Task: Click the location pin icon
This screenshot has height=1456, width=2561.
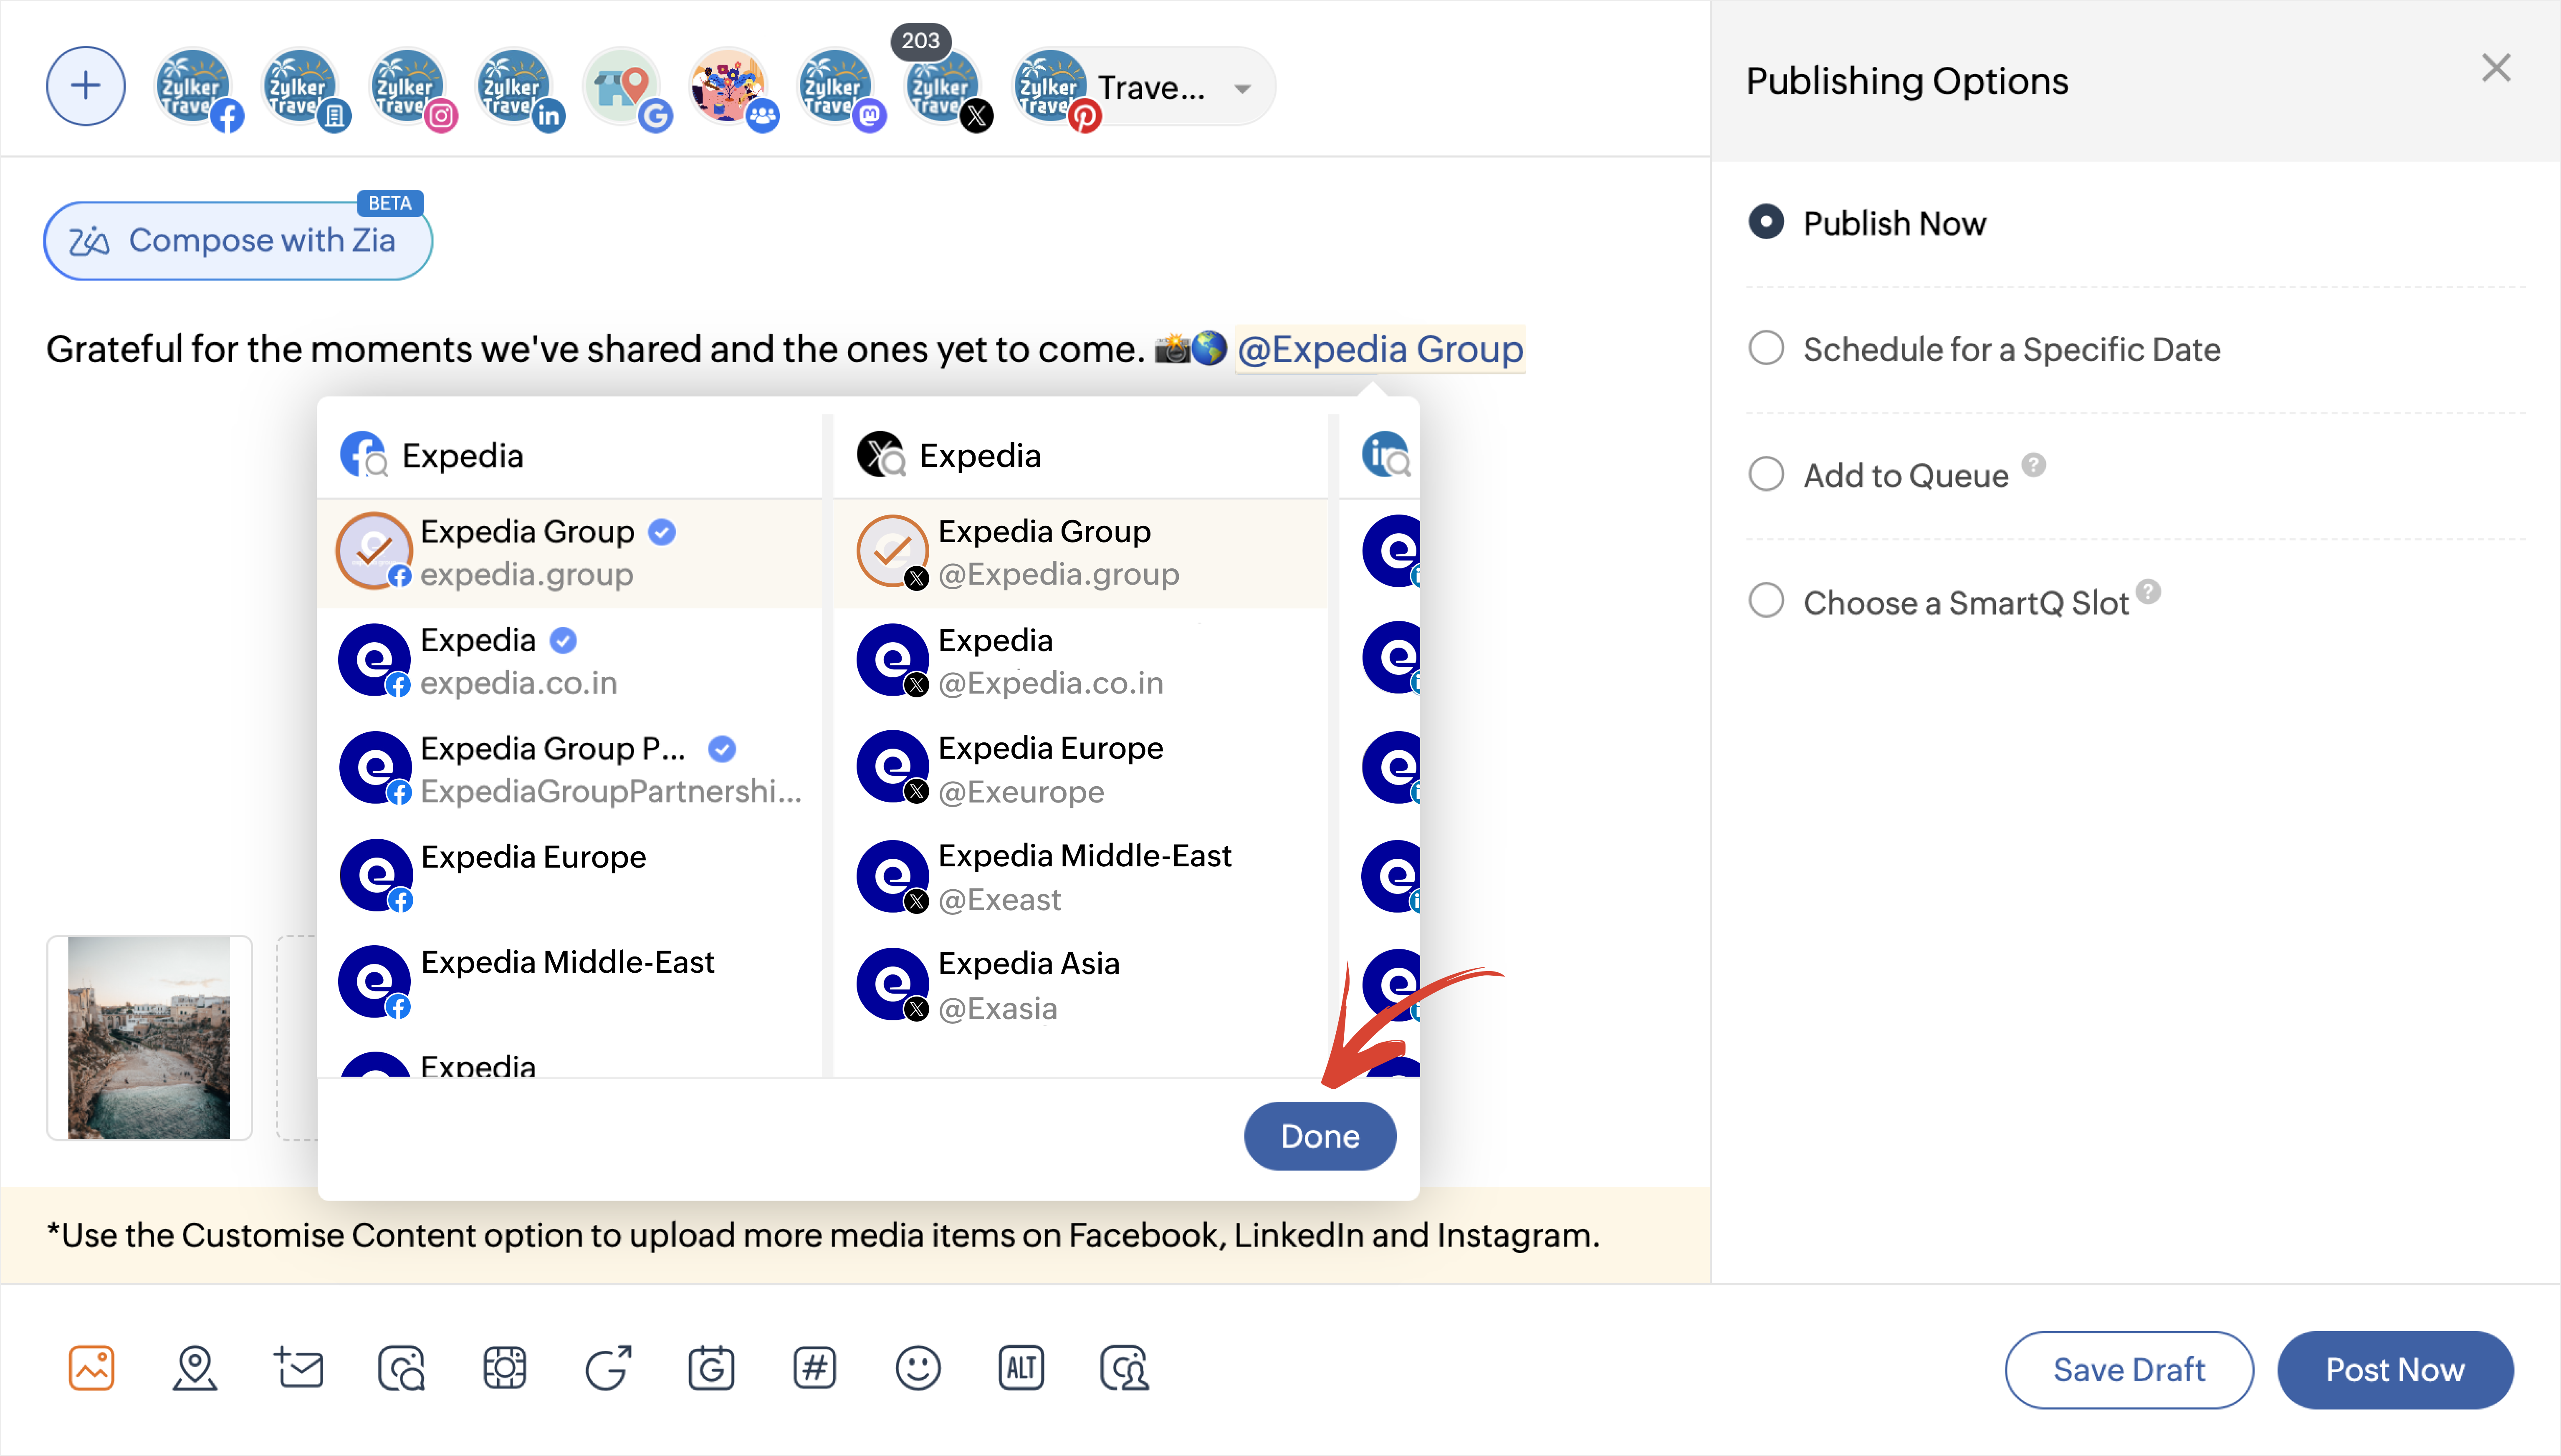Action: (195, 1368)
